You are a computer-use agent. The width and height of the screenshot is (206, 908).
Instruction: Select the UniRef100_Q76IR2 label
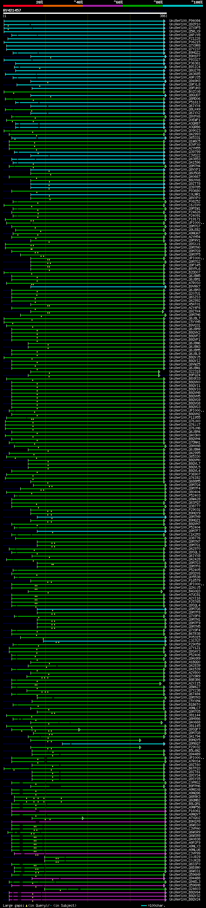coord(185,478)
